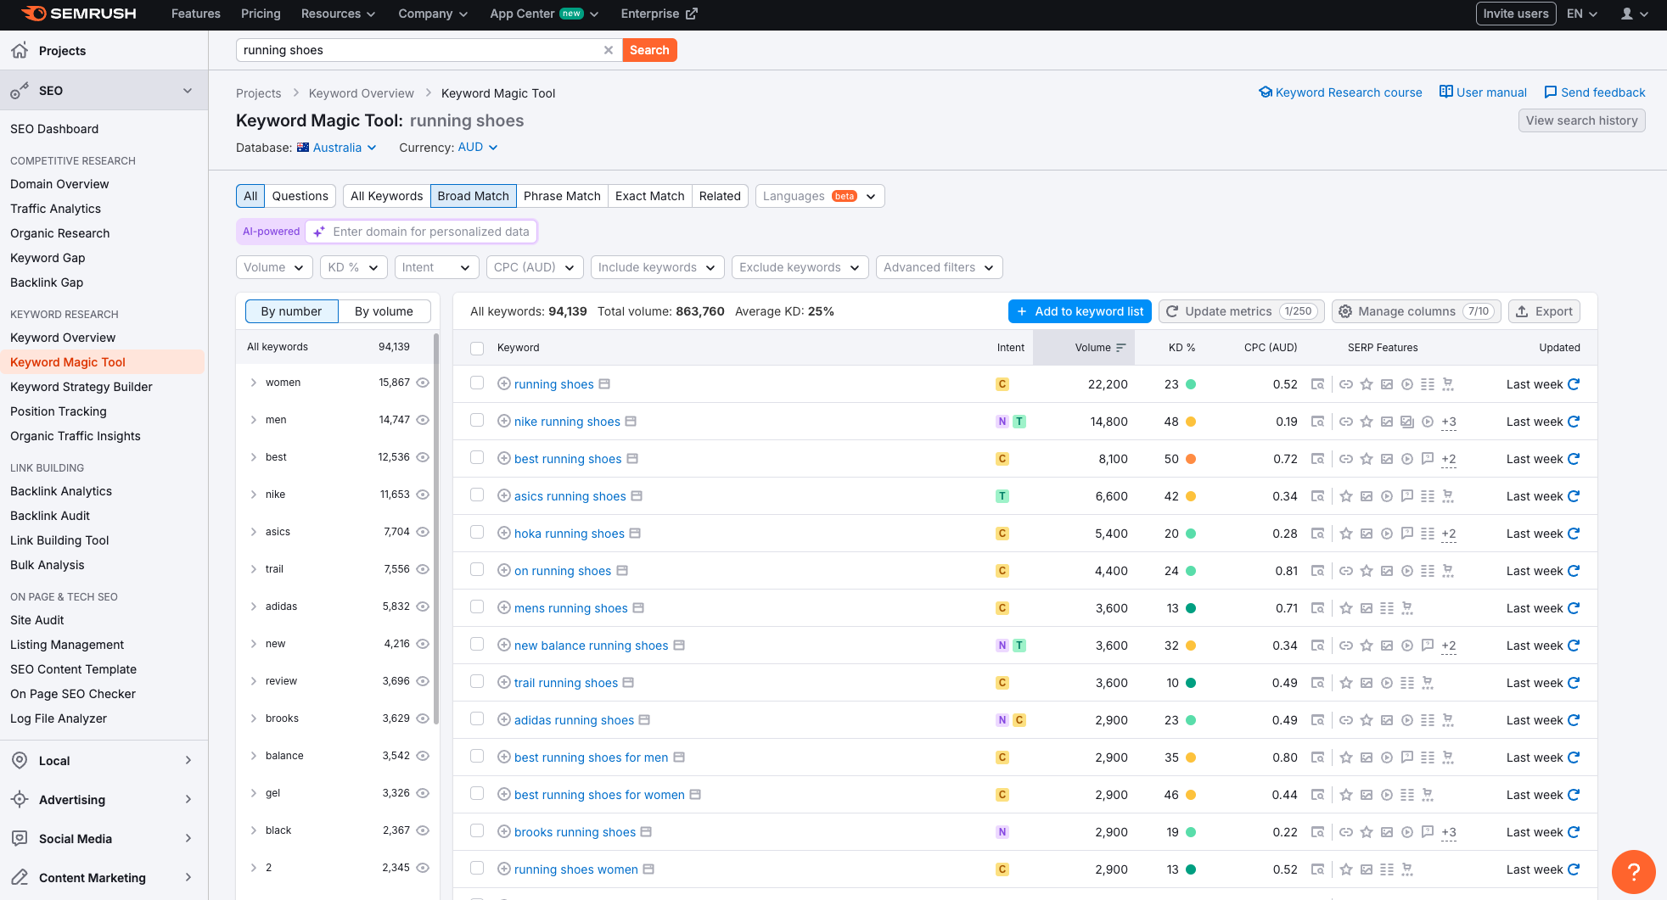1667x900 pixels.
Task: Clear the search field with X icon
Action: 608,50
